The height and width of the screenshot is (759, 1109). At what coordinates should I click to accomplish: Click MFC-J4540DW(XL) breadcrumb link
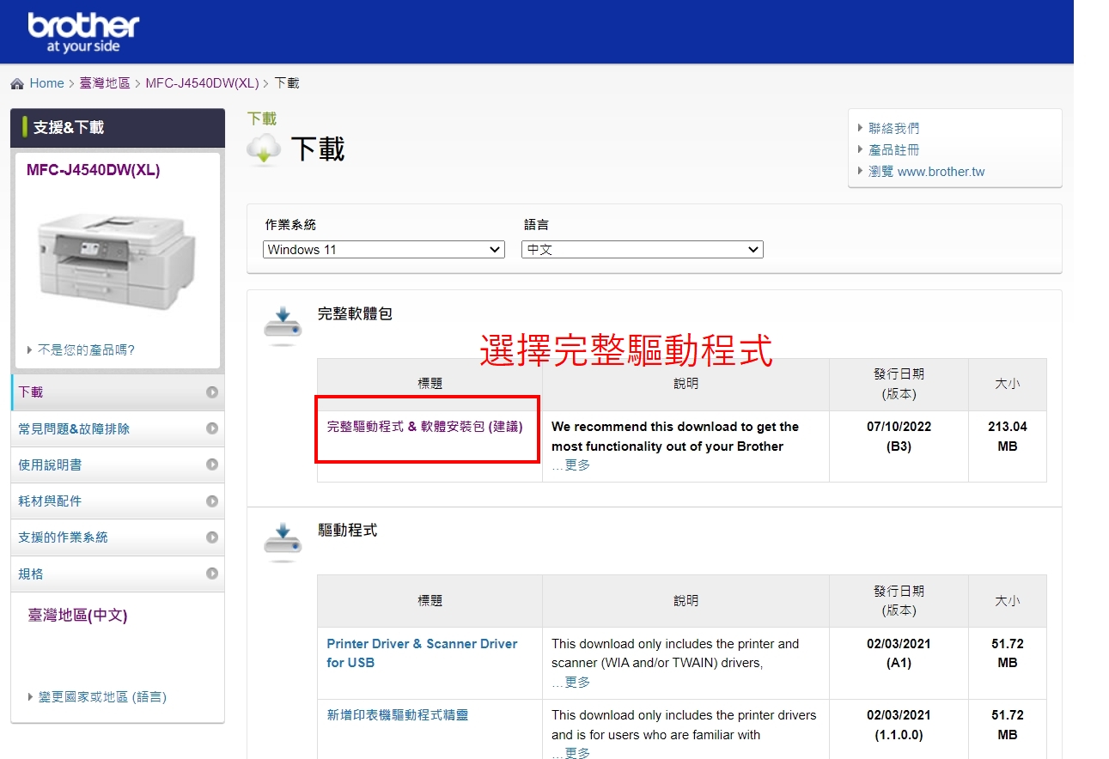[202, 83]
